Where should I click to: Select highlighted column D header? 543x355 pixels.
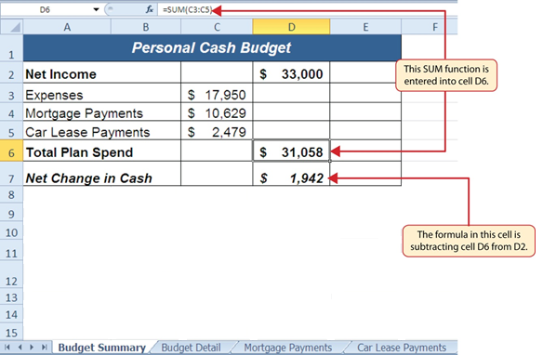(x=292, y=27)
